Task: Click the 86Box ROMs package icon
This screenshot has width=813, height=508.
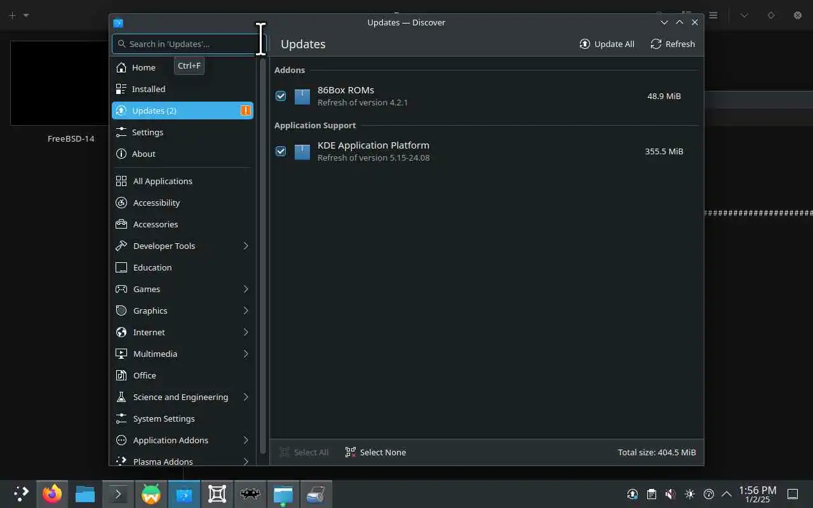Action: click(302, 97)
